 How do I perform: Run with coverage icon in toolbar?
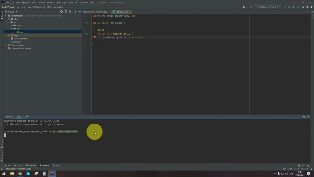[x=293, y=7]
